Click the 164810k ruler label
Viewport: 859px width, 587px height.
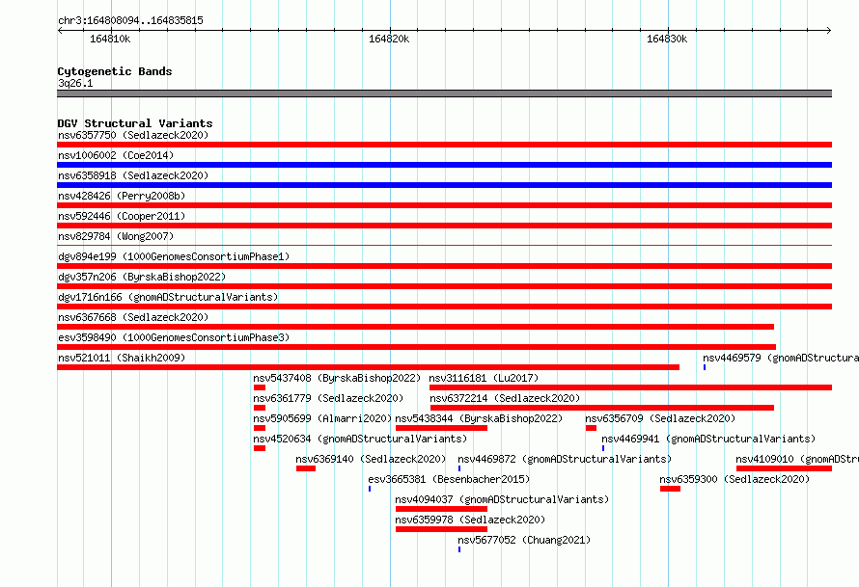coord(110,39)
